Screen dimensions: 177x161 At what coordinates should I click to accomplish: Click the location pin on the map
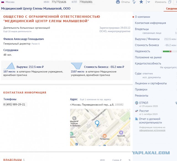click(x=97, y=124)
